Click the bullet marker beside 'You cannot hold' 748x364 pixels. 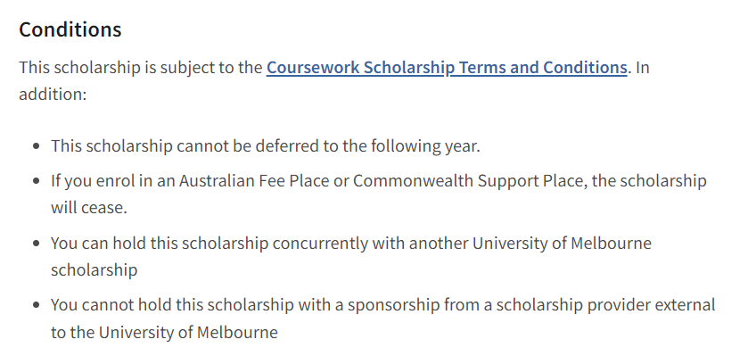click(37, 305)
